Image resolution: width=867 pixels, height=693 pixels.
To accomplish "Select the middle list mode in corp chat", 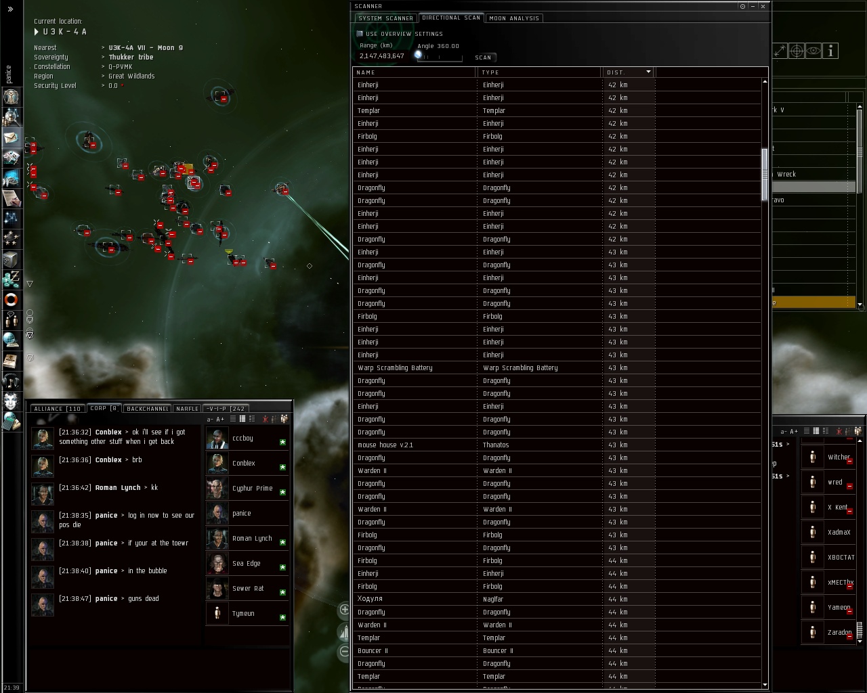I will [x=242, y=420].
